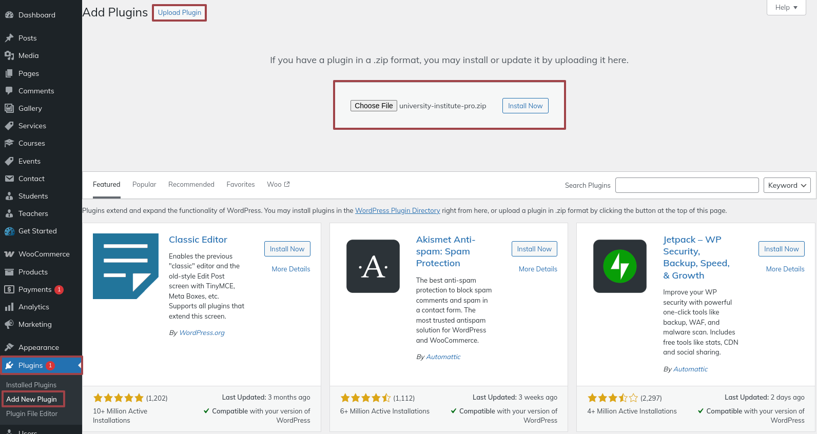Switch to the Recommended tab

pos(191,185)
